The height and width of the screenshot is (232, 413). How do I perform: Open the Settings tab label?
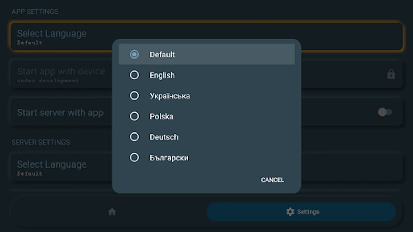coord(308,212)
